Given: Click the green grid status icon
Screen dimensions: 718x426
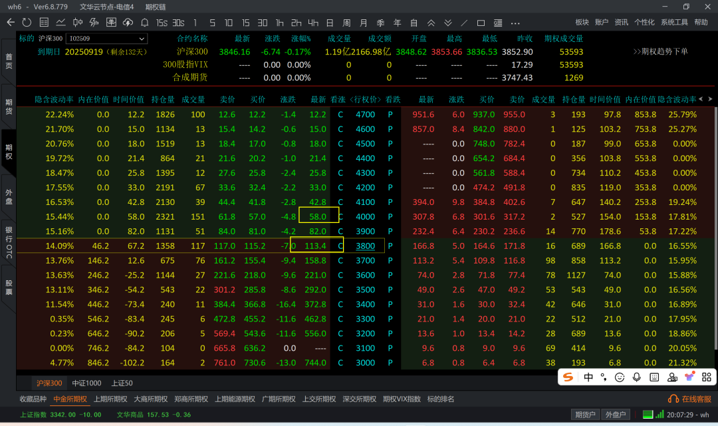Looking at the screenshot, I should click(648, 414).
